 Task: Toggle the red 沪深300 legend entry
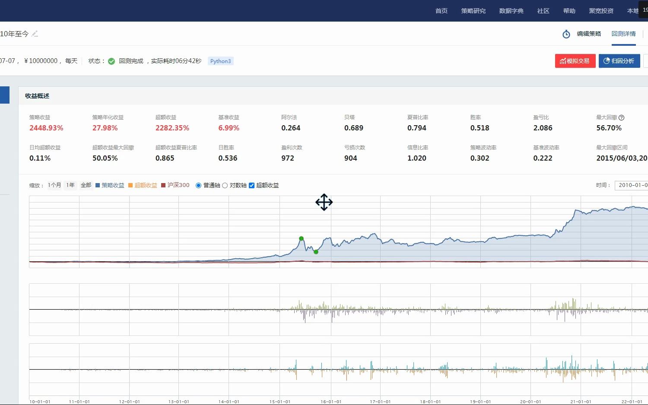[x=175, y=185]
